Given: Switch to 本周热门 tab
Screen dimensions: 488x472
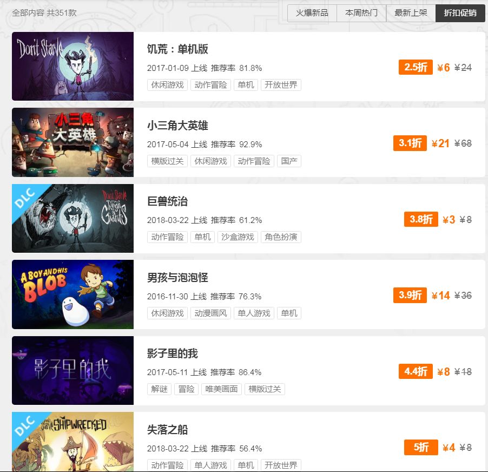Looking at the screenshot, I should click(361, 13).
